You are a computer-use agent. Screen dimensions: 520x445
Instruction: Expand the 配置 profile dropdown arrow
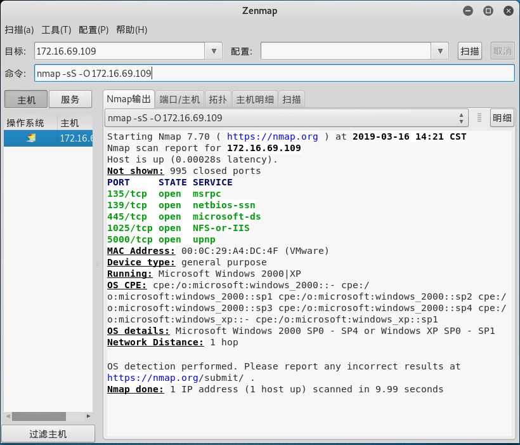440,51
